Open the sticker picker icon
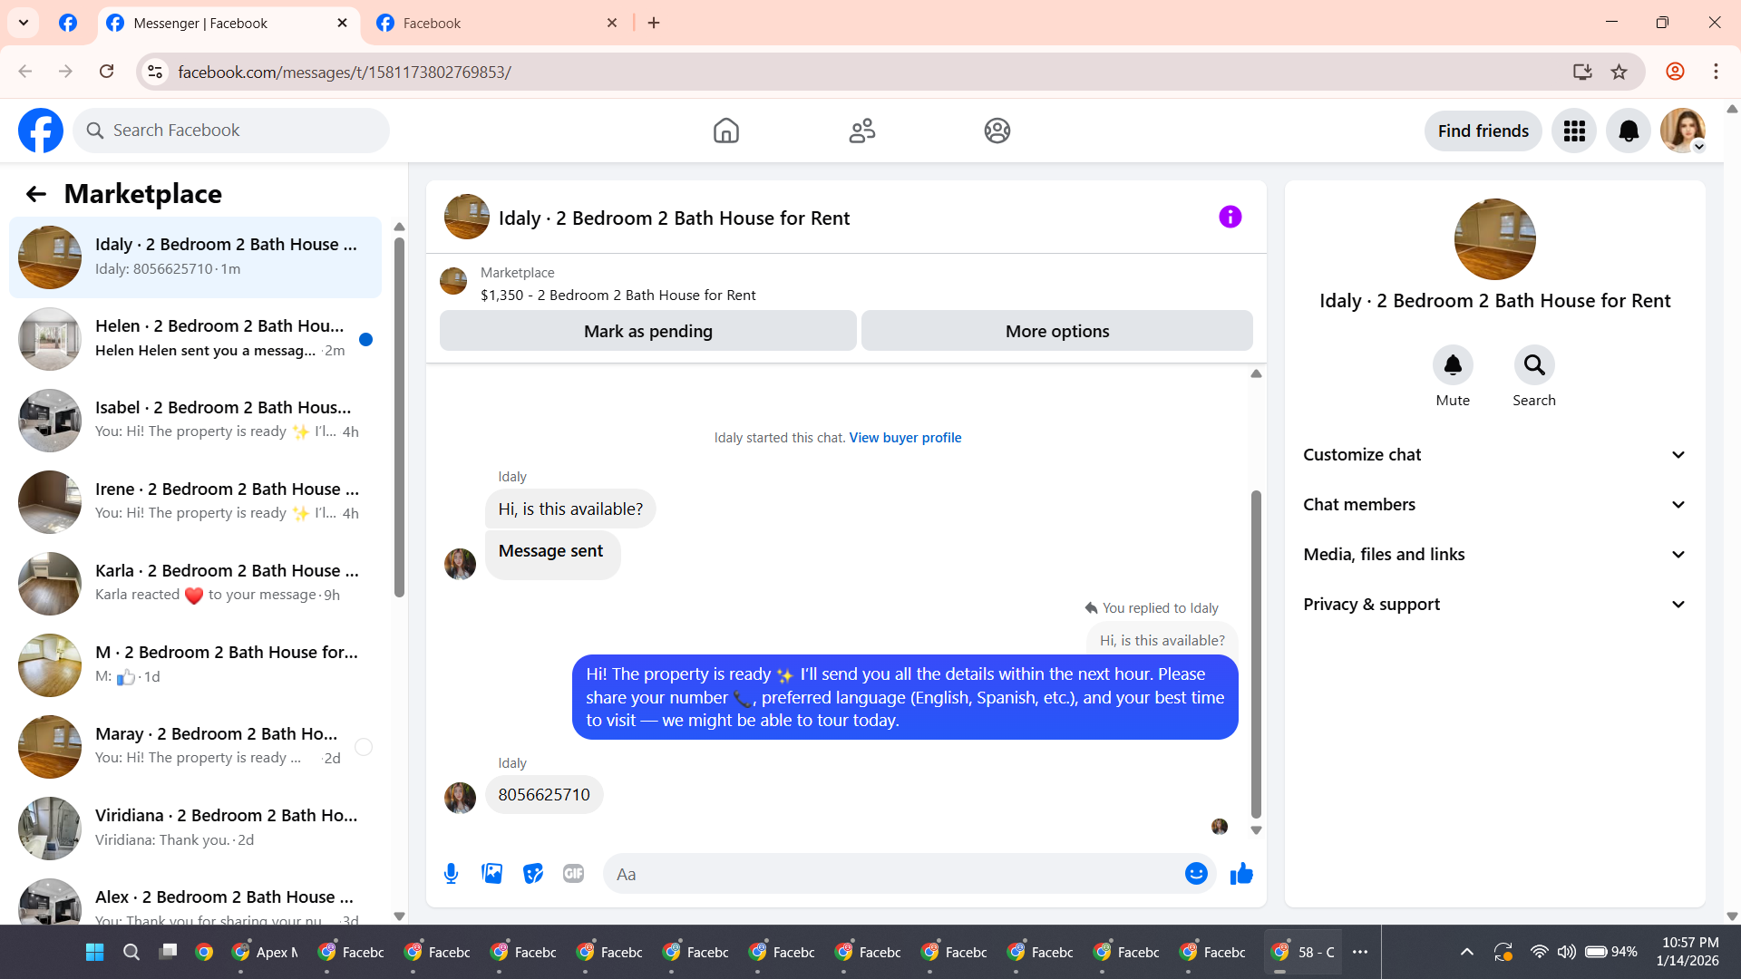Image resolution: width=1741 pixels, height=979 pixels. 533,874
